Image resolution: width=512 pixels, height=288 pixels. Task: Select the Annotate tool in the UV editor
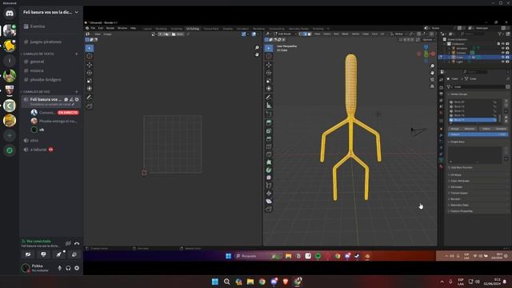pyautogui.click(x=90, y=98)
